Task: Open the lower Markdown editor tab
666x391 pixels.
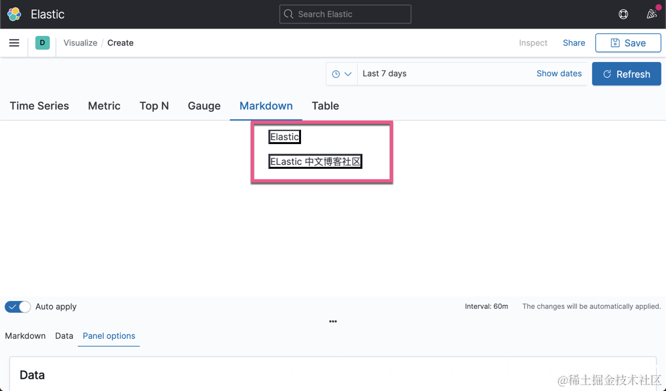Action: tap(25, 336)
